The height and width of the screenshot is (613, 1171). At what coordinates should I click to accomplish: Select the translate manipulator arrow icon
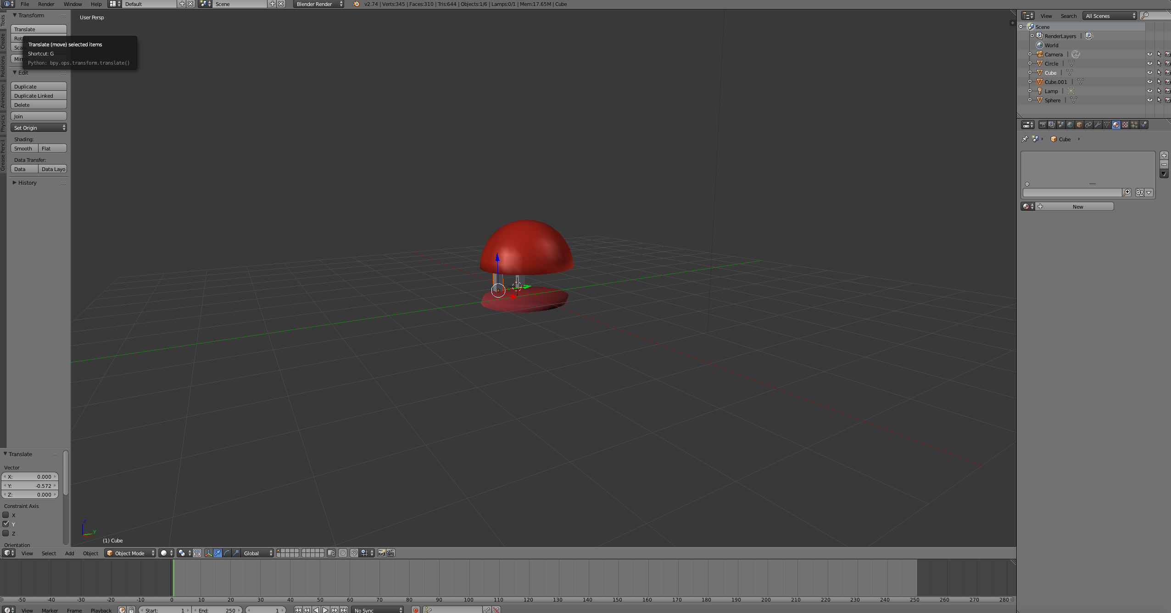[x=217, y=553]
